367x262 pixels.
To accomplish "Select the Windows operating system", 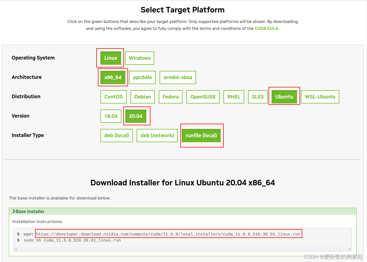I will pyautogui.click(x=139, y=58).
